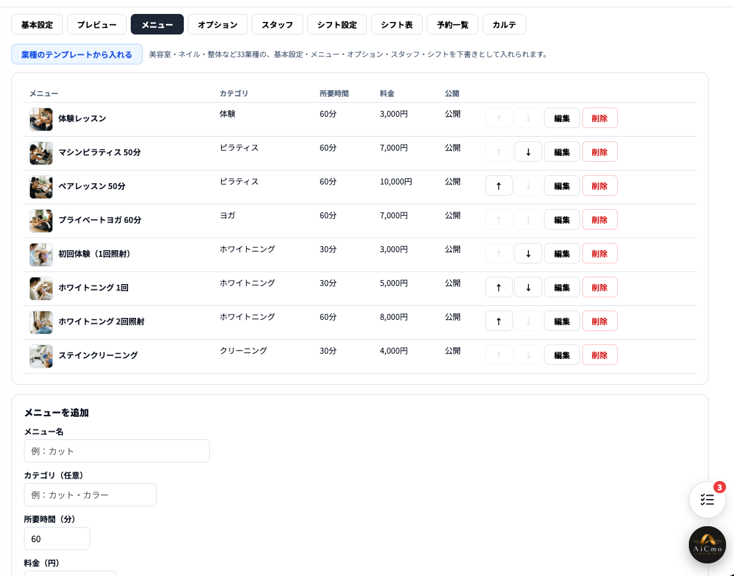
Task: Edit 体験レッスン menu item
Action: pyautogui.click(x=561, y=118)
